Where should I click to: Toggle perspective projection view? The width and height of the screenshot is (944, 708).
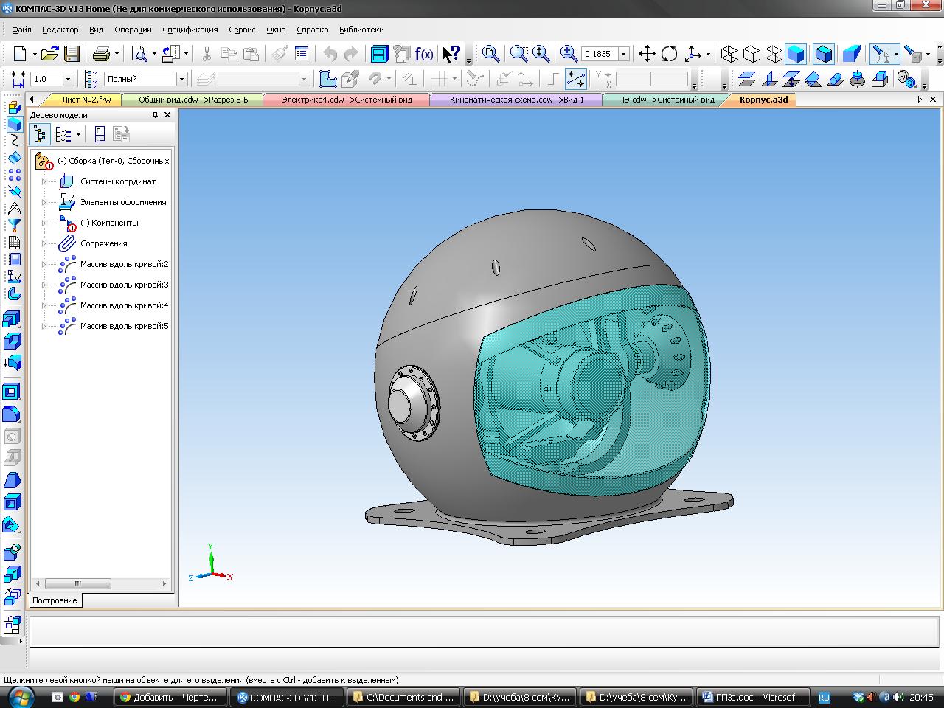(852, 54)
